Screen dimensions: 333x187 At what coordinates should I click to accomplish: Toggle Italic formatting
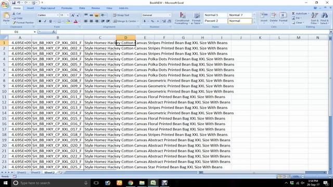click(x=45, y=21)
